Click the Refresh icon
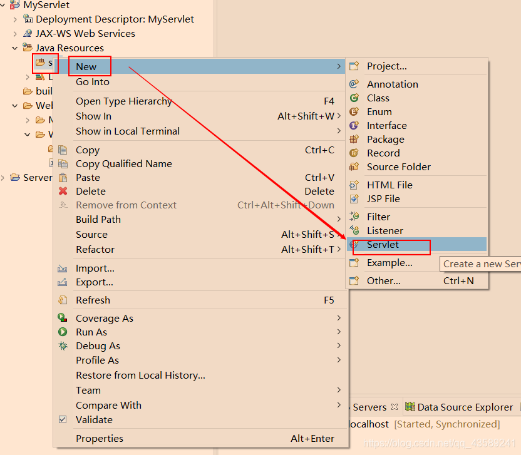Viewport: 521px width, 455px height. 63,300
